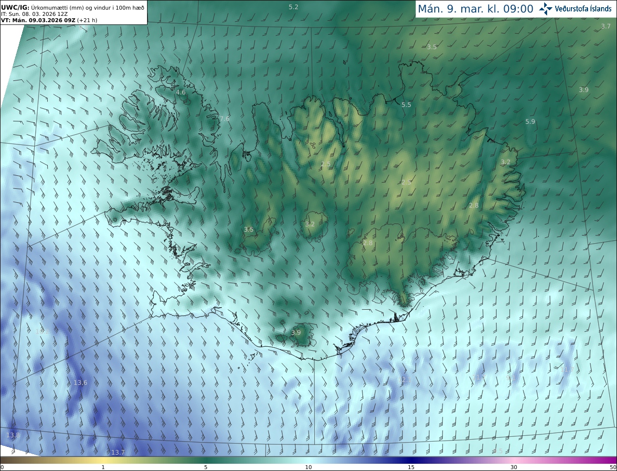The height and width of the screenshot is (471, 617).
Task: Click the 13.7 value just above the color bar
Action: (x=118, y=452)
